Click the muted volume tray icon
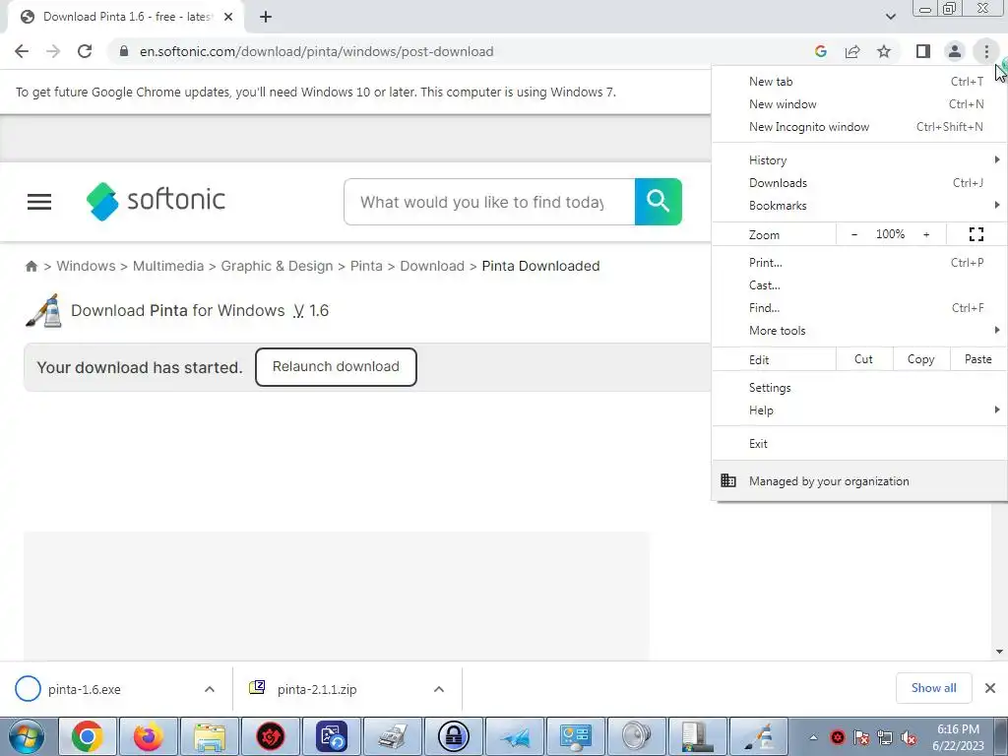Viewport: 1008px width, 756px height. coord(909,738)
